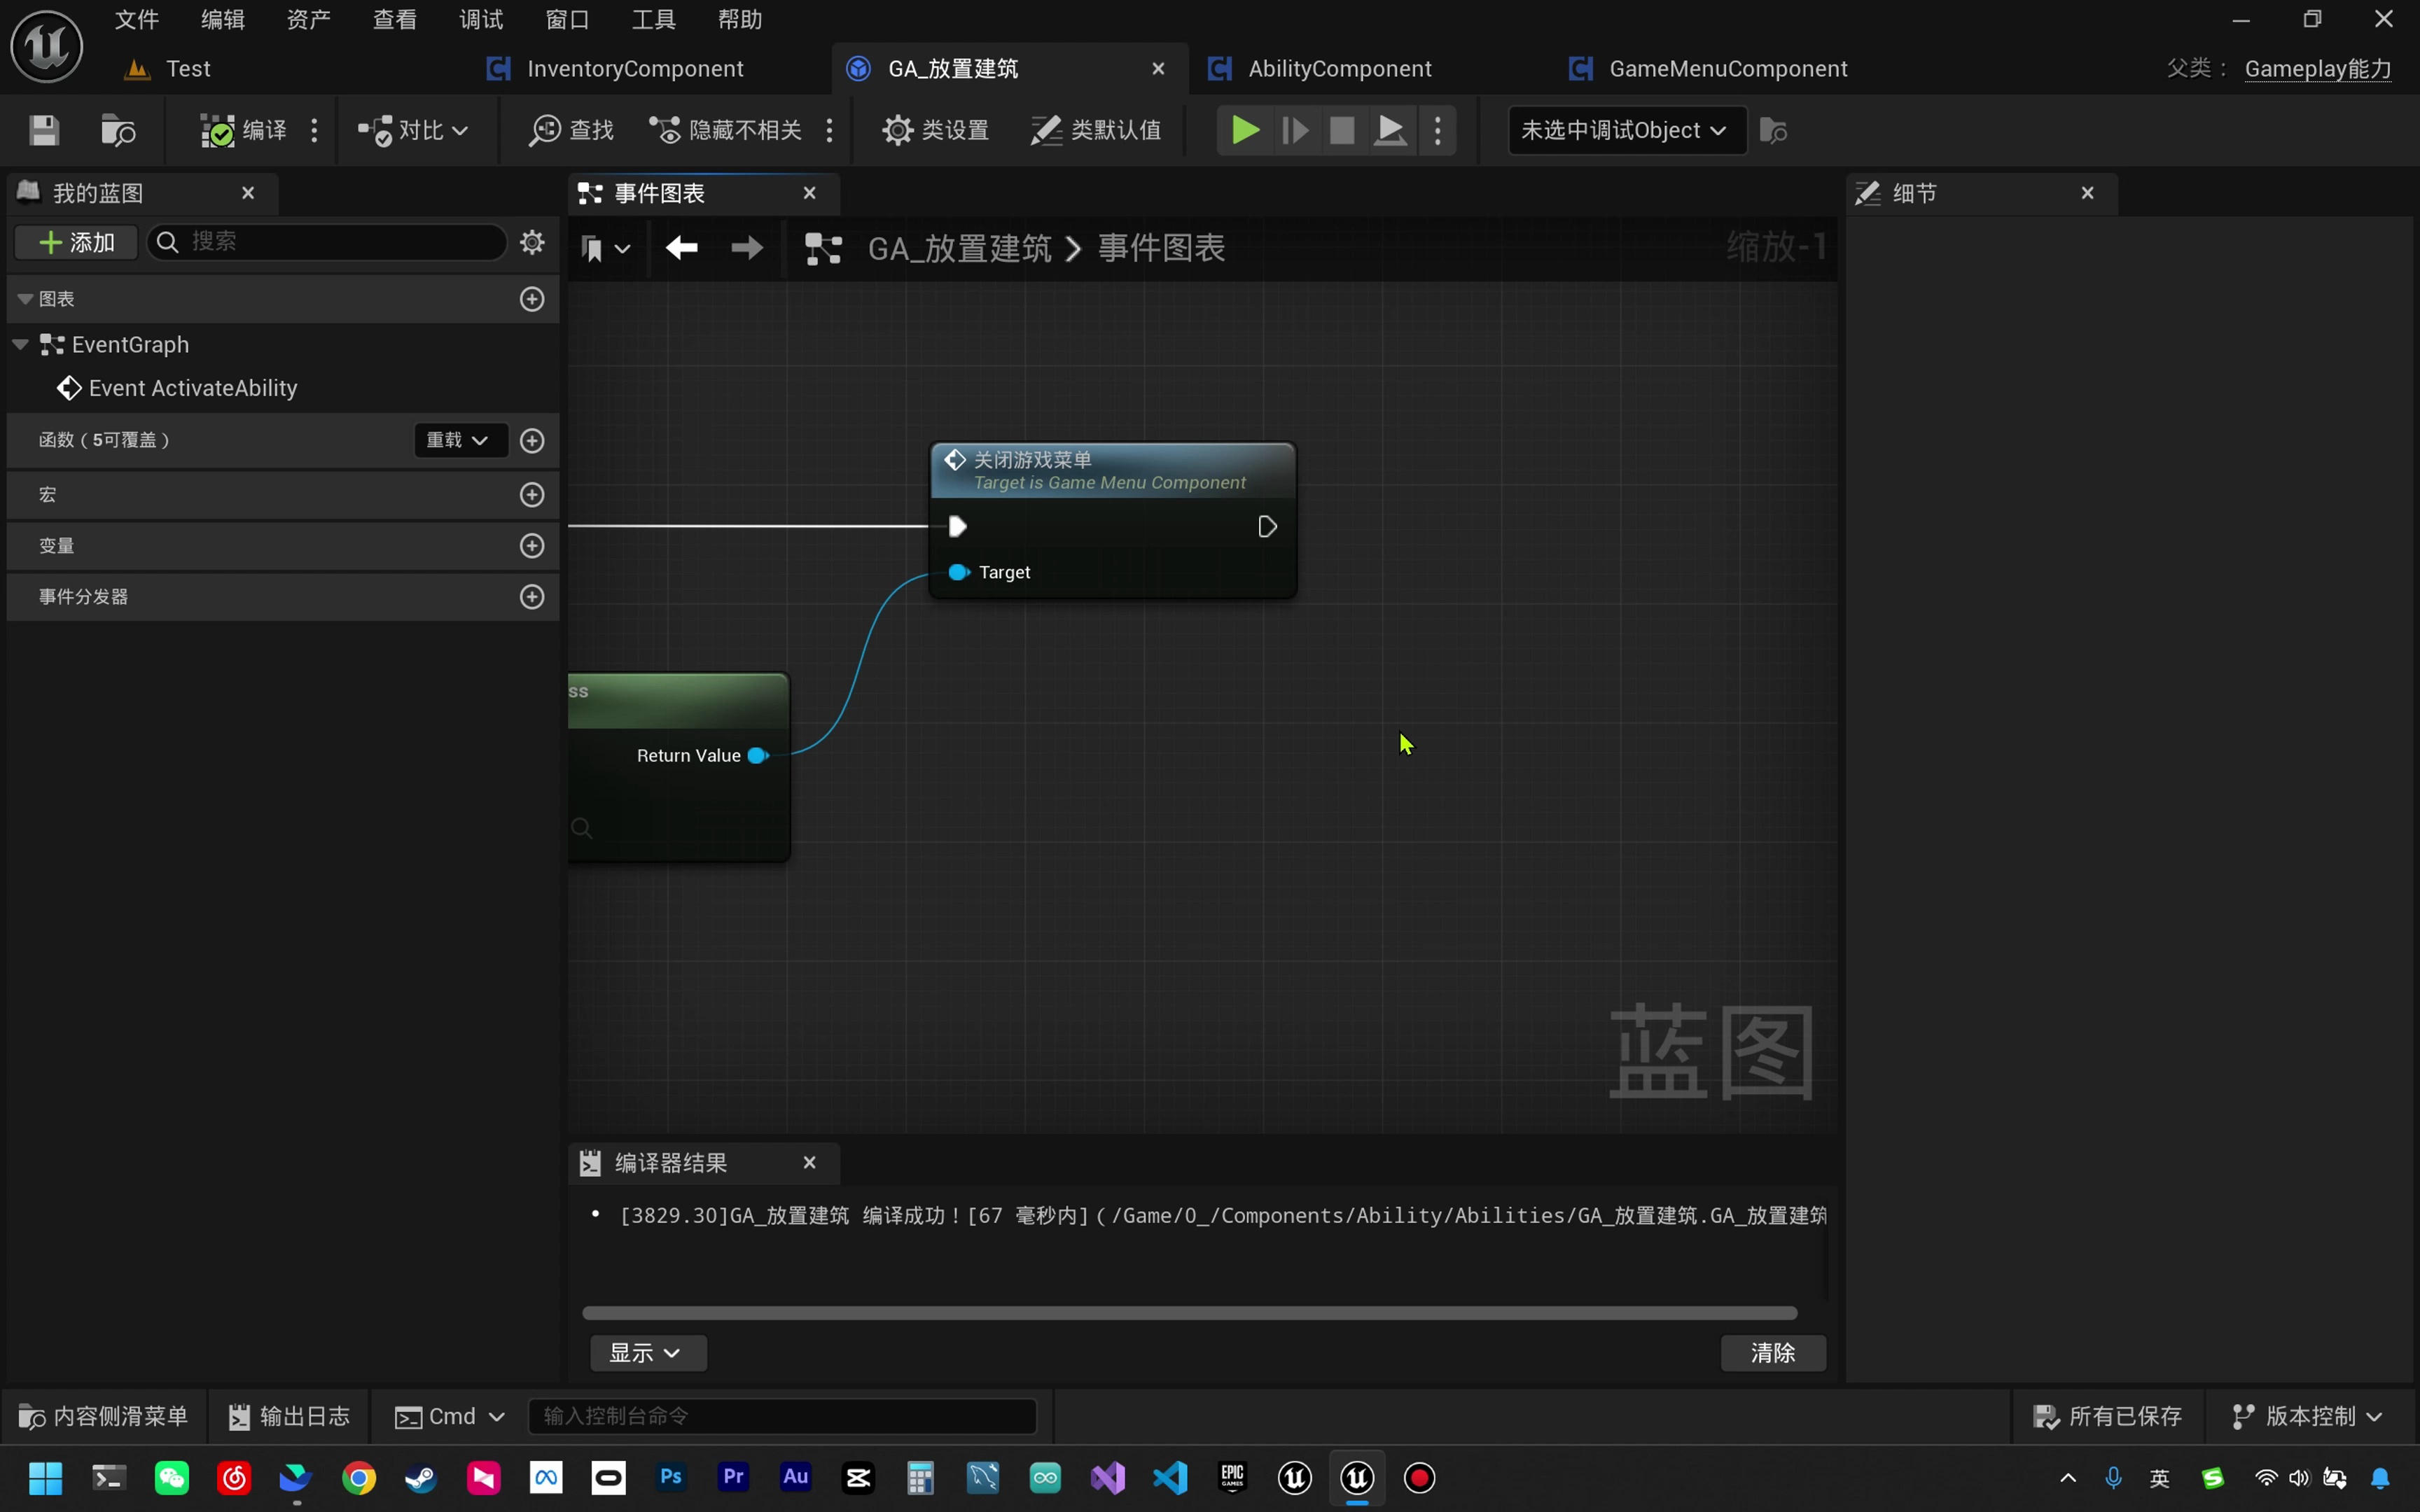The image size is (2420, 1512).
Task: Open 未选中调试Object debug object dropdown
Action: 1626,130
